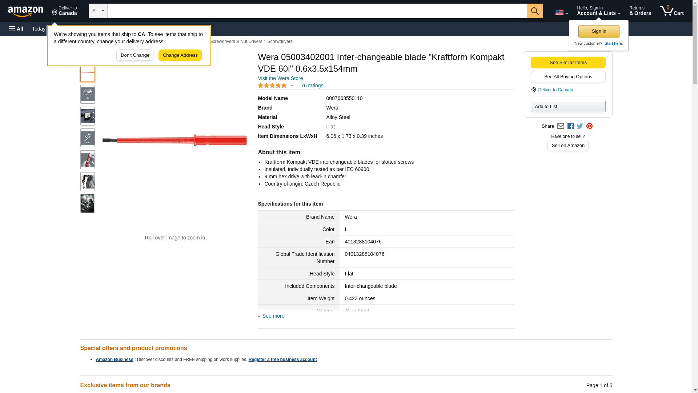Open Returns & Orders
This screenshot has height=393, width=698.
click(x=640, y=11)
